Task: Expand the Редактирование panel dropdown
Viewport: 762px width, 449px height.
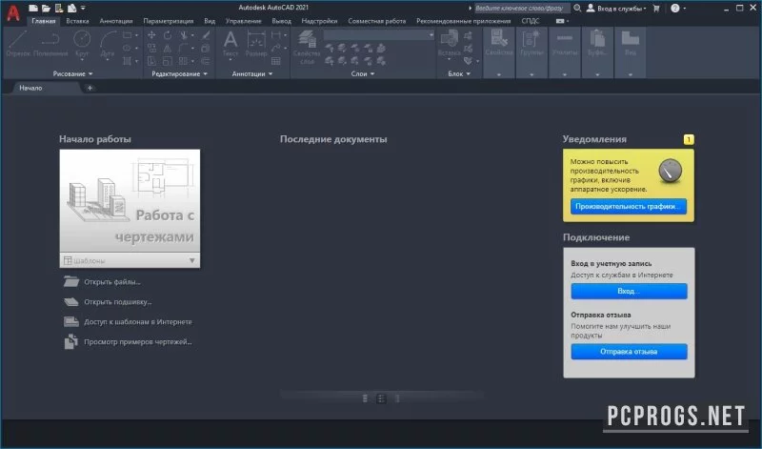Action: (x=179, y=74)
